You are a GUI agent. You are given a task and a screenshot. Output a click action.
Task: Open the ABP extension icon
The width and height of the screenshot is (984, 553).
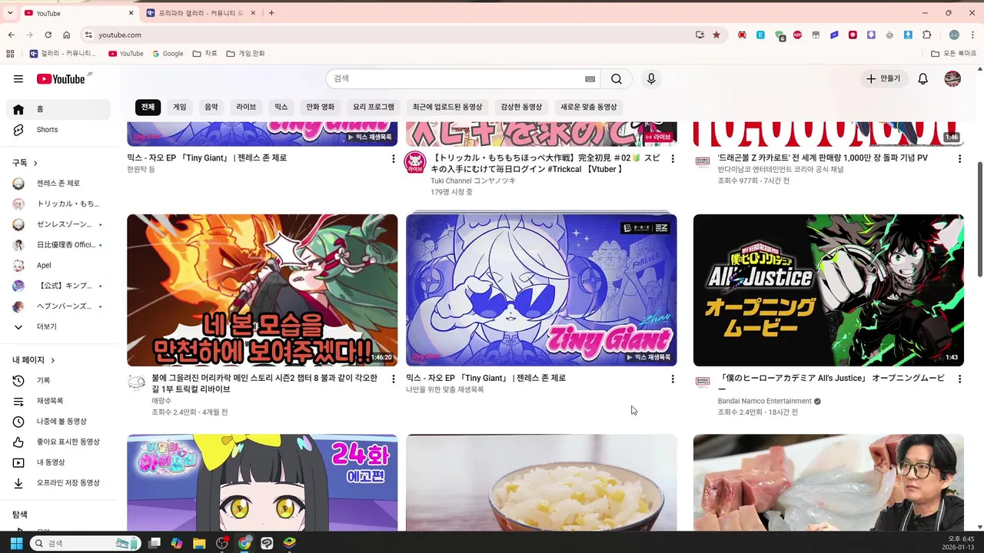(797, 35)
